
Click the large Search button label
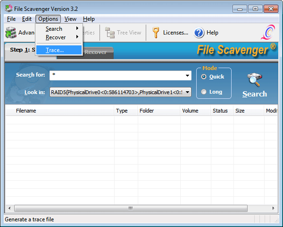[255, 94]
